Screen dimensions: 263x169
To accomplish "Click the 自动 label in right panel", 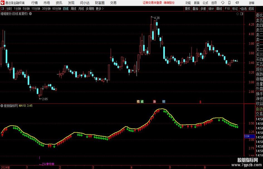I will [259, 109].
